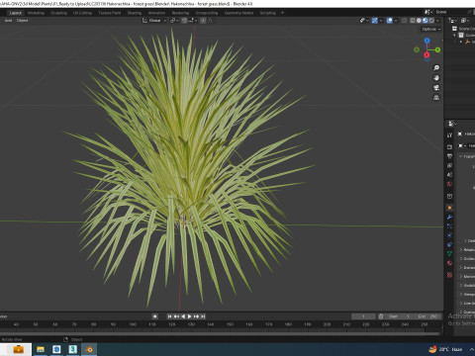This screenshot has width=475, height=356.
Task: Open the Object Constraints properties tab
Action: click(x=449, y=244)
